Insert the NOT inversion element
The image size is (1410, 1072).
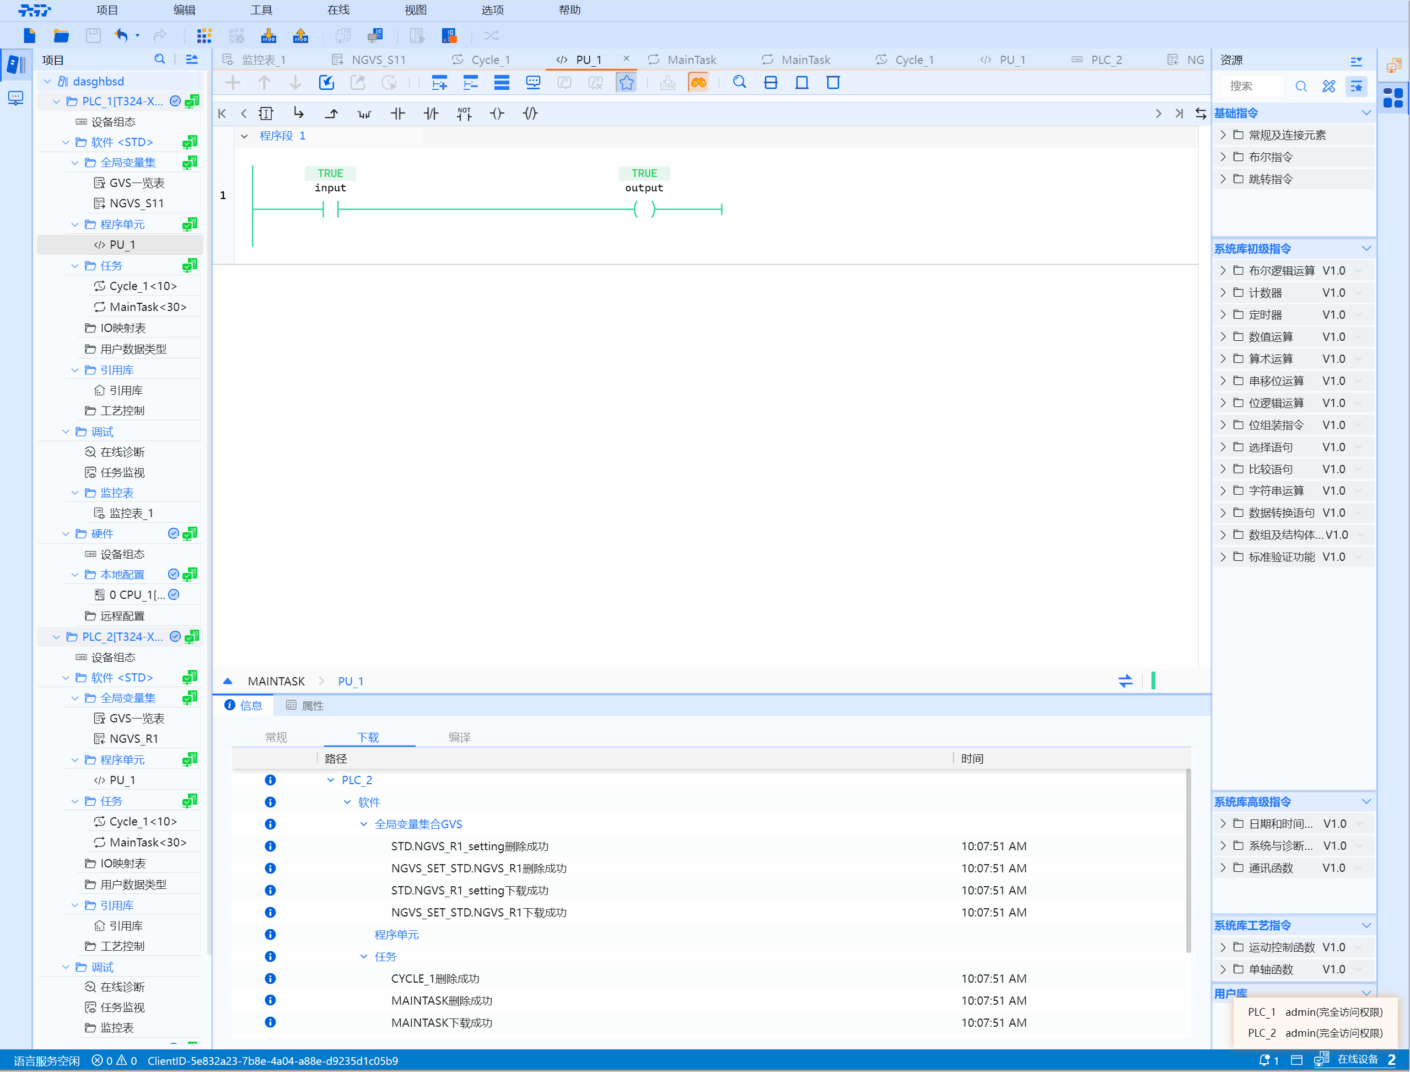(x=464, y=114)
